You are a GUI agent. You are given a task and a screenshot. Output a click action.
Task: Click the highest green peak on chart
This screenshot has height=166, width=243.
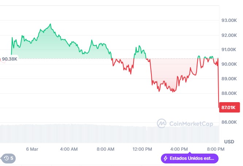tap(50, 24)
